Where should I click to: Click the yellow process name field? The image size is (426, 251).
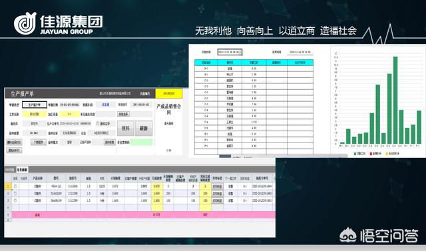(34, 114)
